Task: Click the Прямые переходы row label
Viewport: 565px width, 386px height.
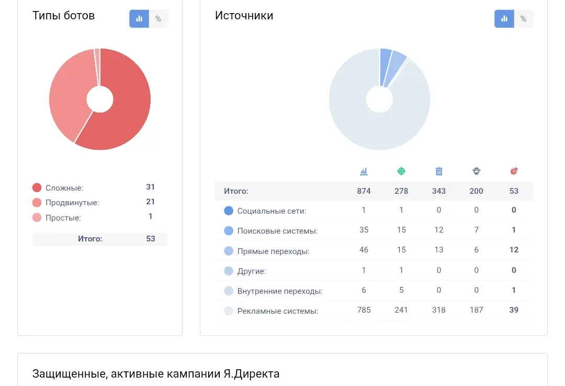Action: click(x=273, y=251)
